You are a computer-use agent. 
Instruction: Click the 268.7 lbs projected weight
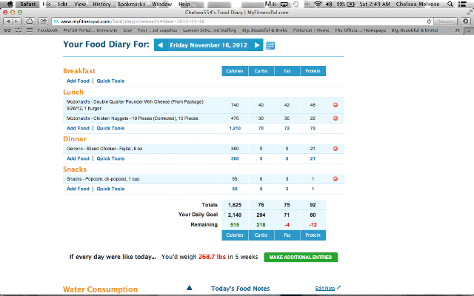tap(212, 257)
